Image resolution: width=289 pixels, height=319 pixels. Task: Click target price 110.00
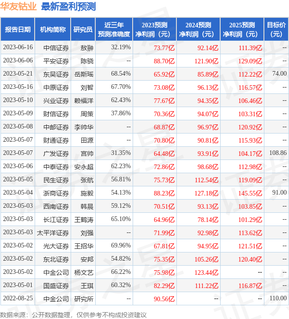pyautogui.click(x=278, y=298)
